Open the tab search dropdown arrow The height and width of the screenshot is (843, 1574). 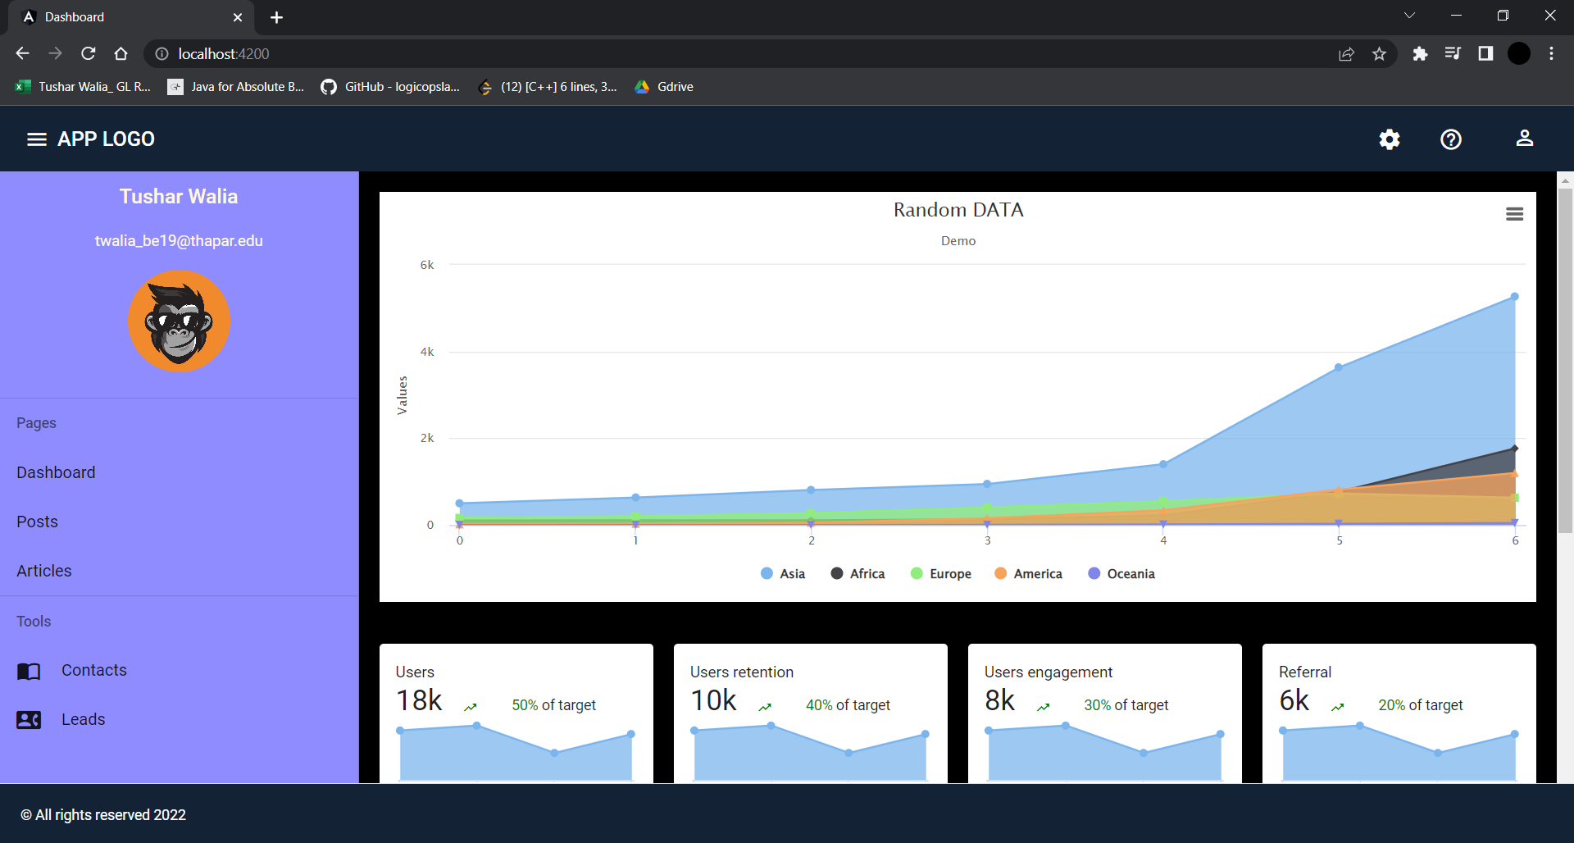point(1410,16)
